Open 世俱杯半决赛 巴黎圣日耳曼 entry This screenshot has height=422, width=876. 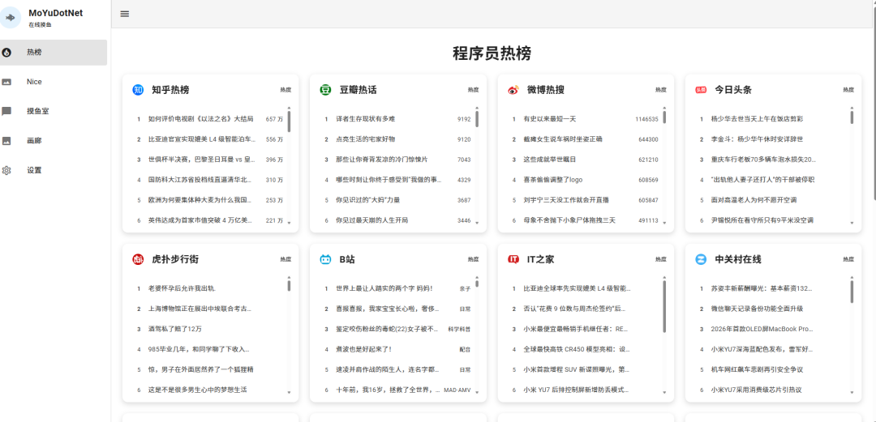point(202,159)
